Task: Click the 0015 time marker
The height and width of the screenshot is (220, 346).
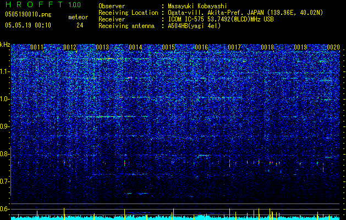Action: 168,47
